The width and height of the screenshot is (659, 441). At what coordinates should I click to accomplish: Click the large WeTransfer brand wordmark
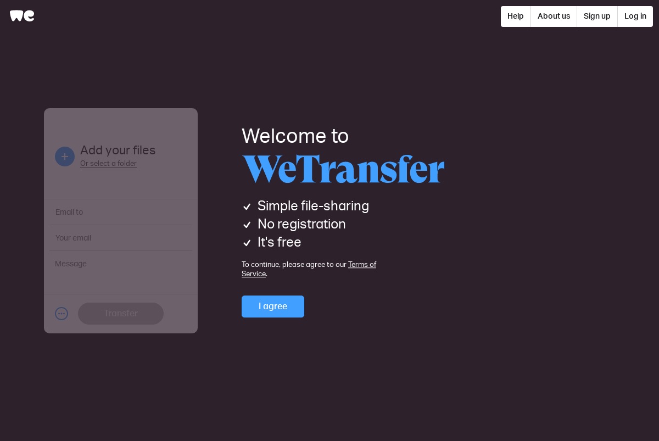(x=343, y=169)
